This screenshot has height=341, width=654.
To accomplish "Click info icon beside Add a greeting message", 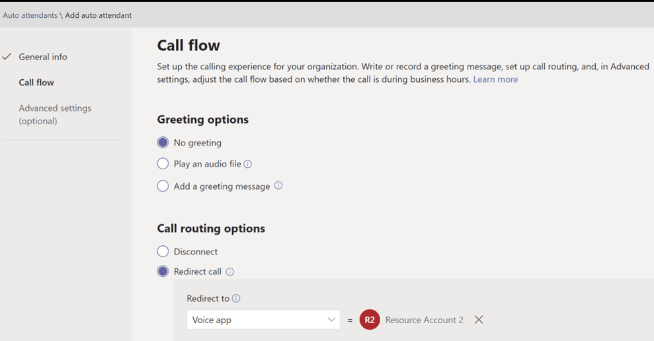I will coord(278,186).
